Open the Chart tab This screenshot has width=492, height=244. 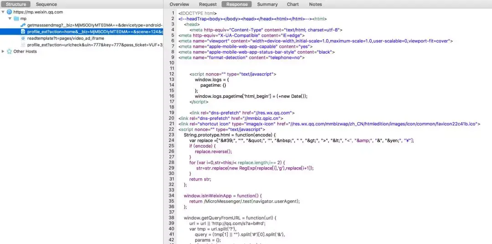pyautogui.click(x=293, y=4)
